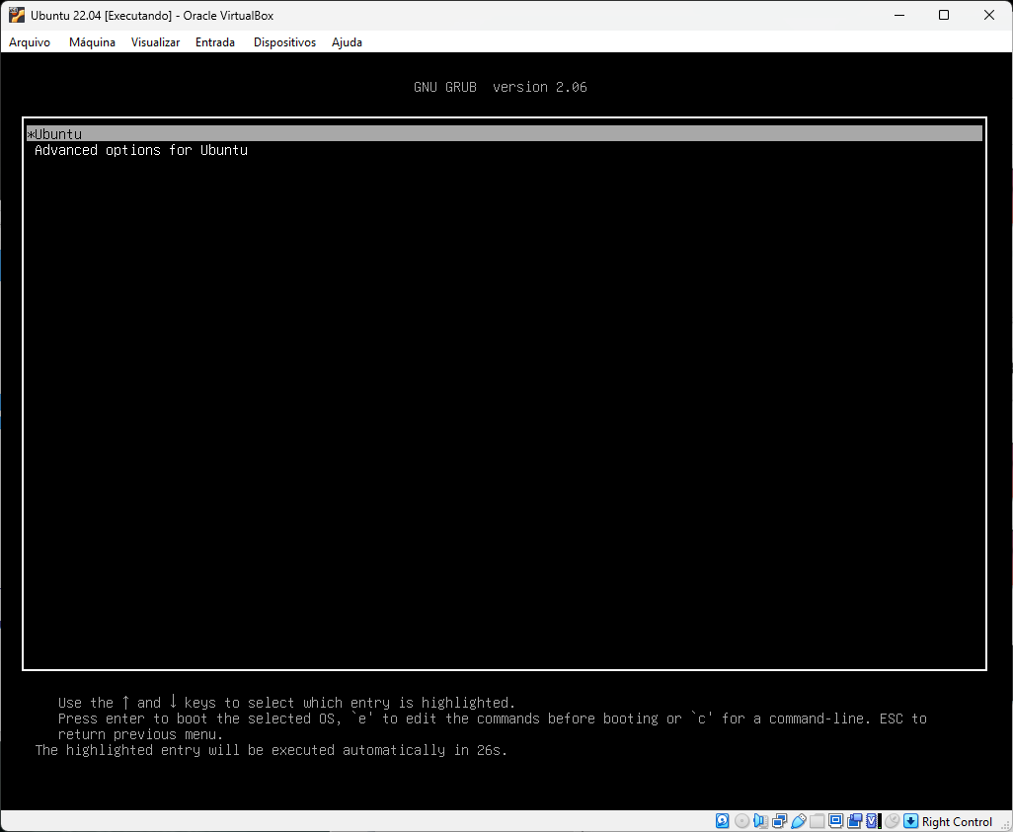The height and width of the screenshot is (832, 1013).
Task: Click the recording status indicator icon
Action: point(854,821)
